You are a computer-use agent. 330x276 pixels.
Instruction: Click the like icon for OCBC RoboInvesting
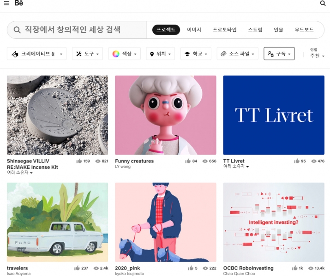tap(294, 268)
